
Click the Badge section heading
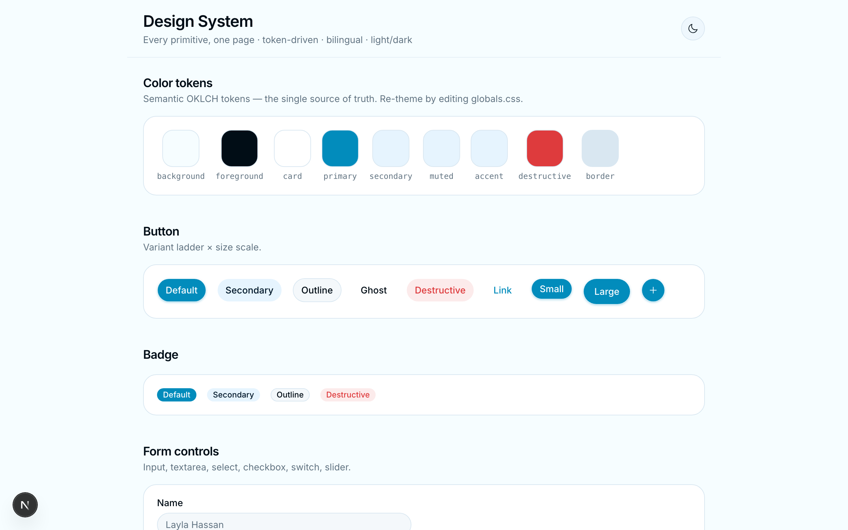click(x=161, y=355)
